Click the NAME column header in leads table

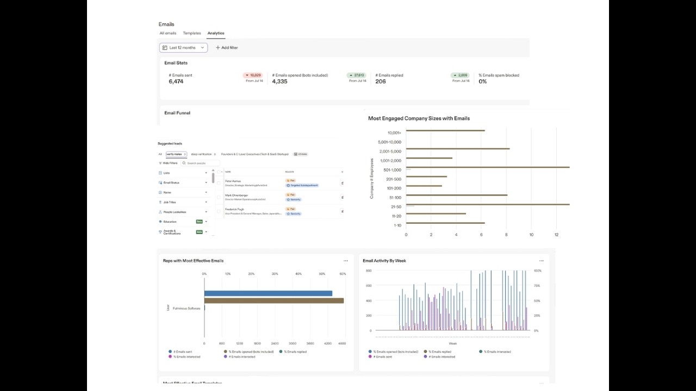228,172
